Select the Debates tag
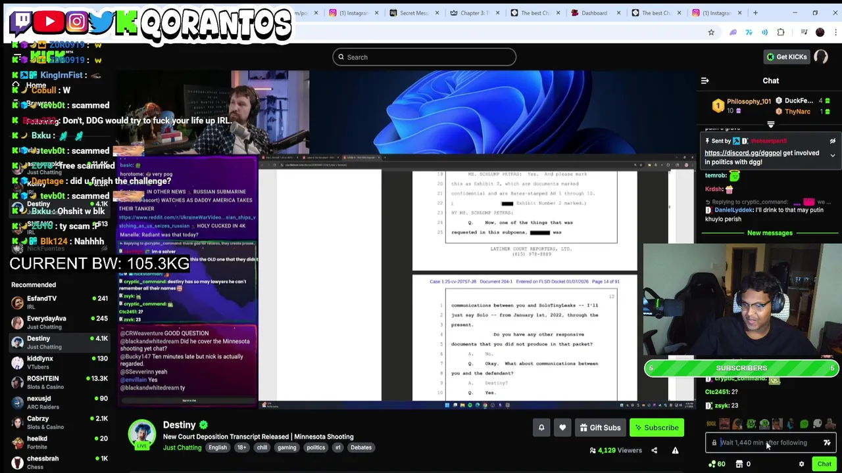Screen dimensions: 842x473 tap(361, 447)
